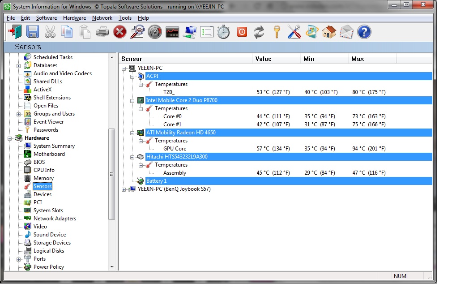The height and width of the screenshot is (292, 452).
Task: Collapse the Hardware tree node
Action: click(x=9, y=138)
